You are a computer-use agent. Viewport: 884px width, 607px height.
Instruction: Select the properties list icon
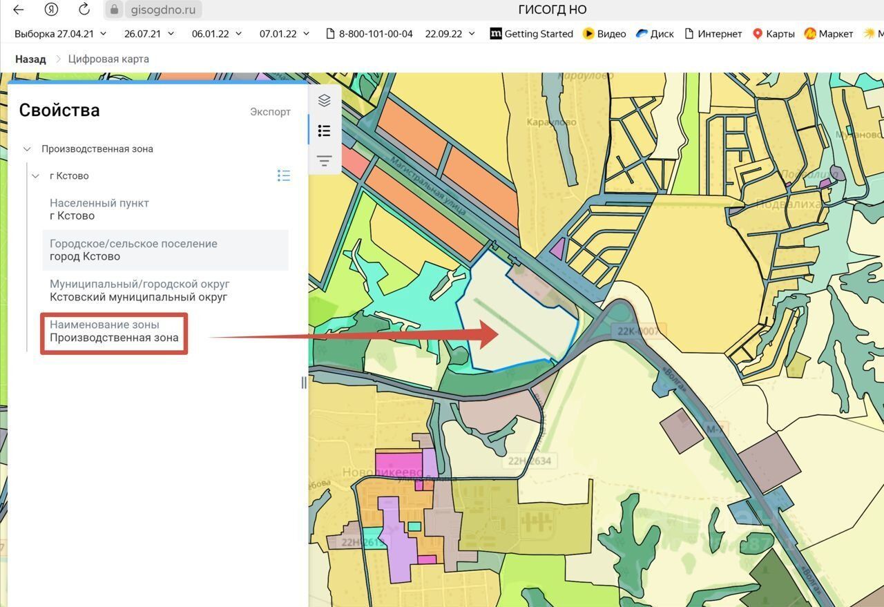click(x=324, y=131)
